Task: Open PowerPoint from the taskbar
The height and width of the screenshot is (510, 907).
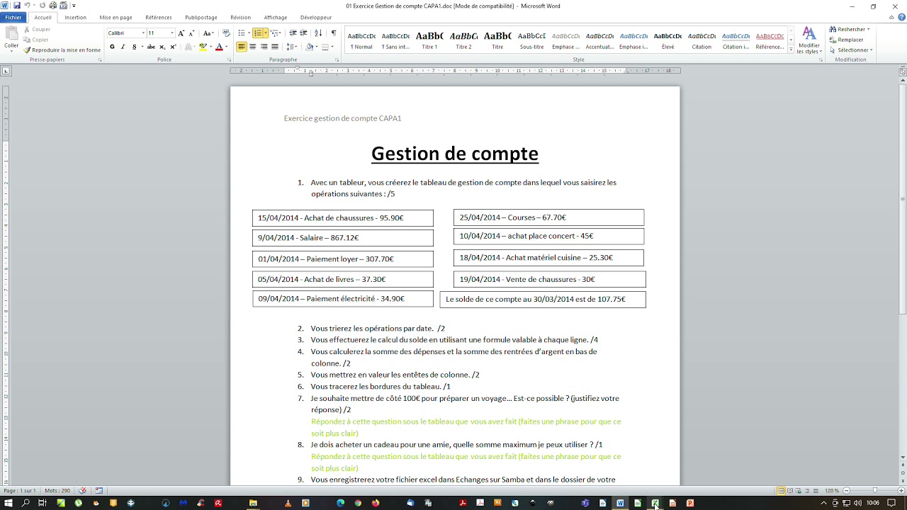Action: pyautogui.click(x=689, y=503)
